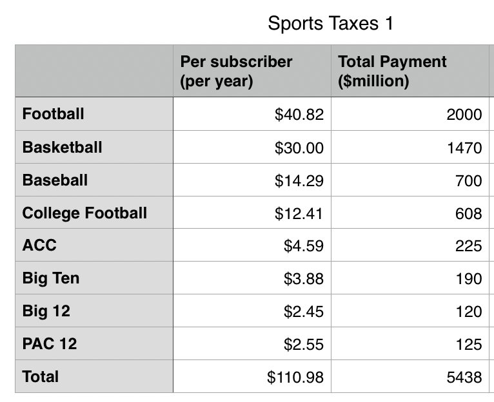Select the "Per subscriber (per year)" column header
The height and width of the screenshot is (402, 494).
coord(252,71)
